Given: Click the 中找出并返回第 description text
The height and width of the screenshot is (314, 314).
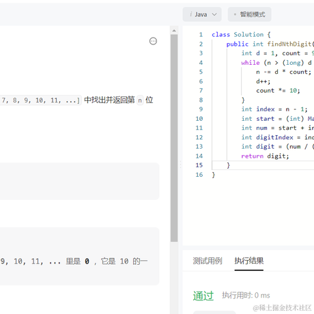Looking at the screenshot, I should (x=109, y=100).
